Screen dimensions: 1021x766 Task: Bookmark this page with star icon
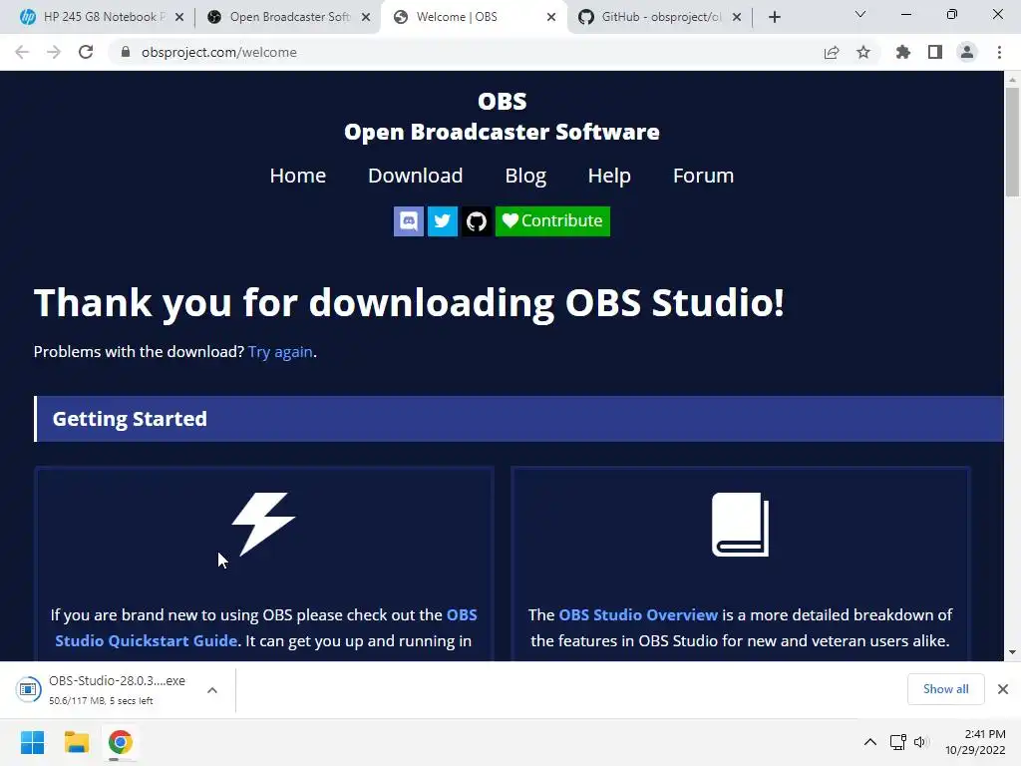pos(863,52)
